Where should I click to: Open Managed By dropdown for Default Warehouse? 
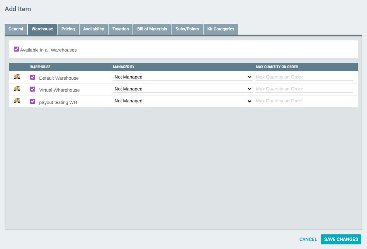pos(183,77)
